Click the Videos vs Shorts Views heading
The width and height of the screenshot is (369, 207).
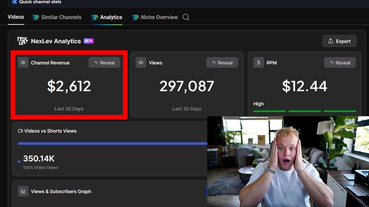(x=50, y=131)
